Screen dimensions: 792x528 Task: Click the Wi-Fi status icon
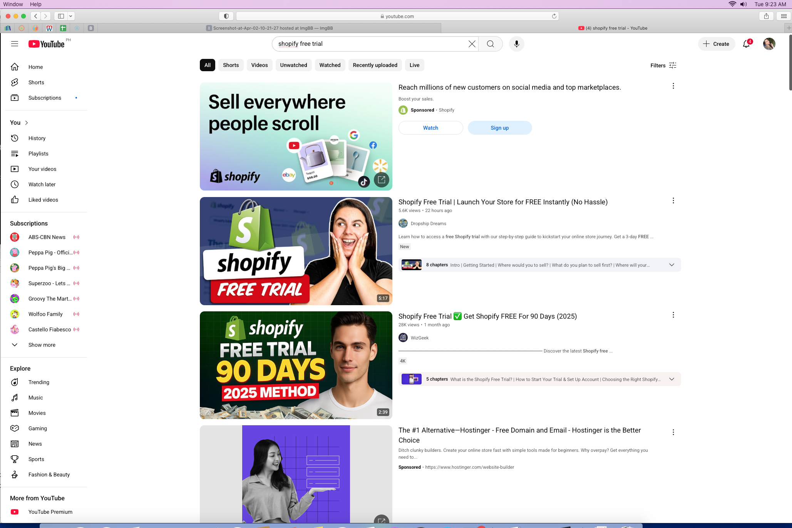(x=732, y=4)
